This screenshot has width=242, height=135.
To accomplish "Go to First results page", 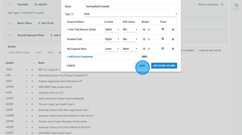I will tap(38, 53).
